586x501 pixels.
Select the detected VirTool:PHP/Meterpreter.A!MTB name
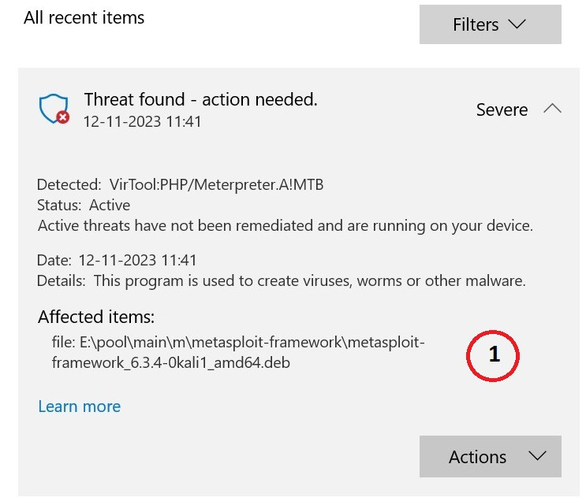216,185
